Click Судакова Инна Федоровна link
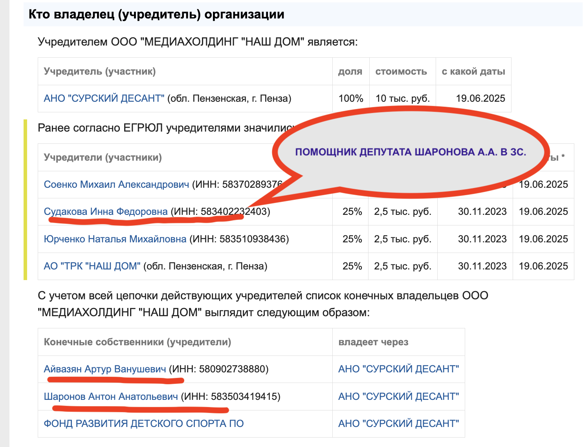 point(106,211)
